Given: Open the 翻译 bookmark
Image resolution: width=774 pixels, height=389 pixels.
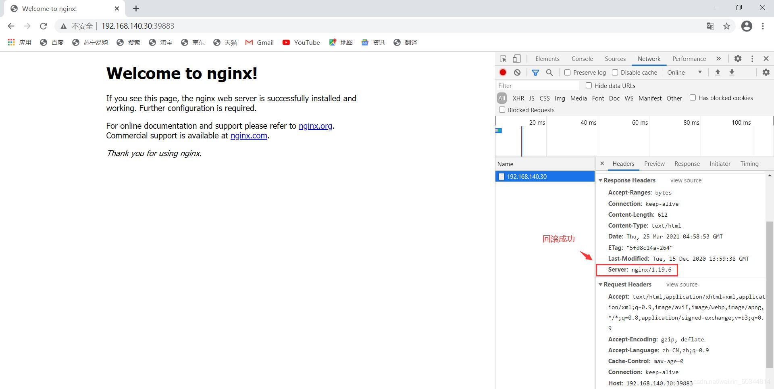Looking at the screenshot, I should click(405, 42).
